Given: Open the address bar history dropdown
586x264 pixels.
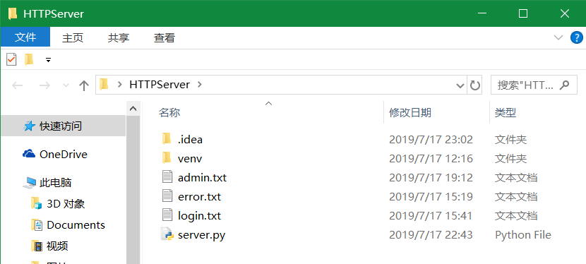Looking at the screenshot, I should point(460,85).
